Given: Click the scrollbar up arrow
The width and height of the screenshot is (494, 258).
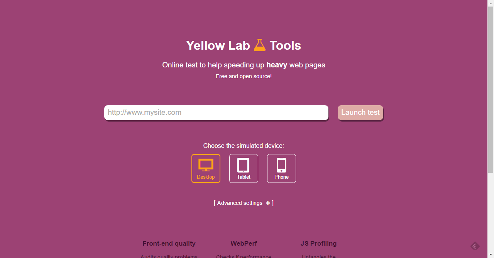Looking at the screenshot, I should (491, 3).
